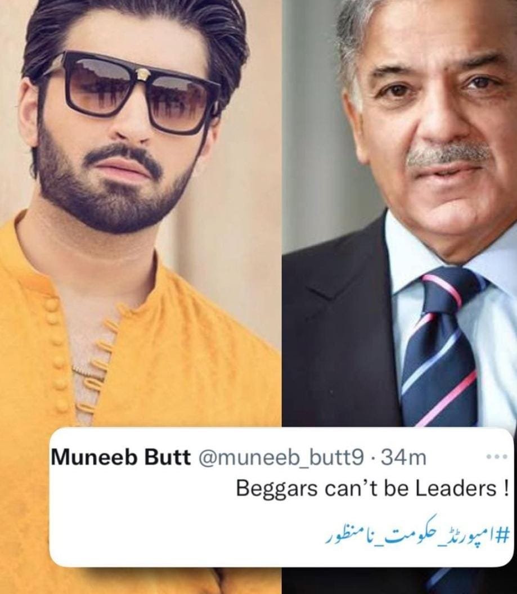Select the tweet text "Beggars can't be Leaders !"
The width and height of the screenshot is (517, 594).
(372, 489)
